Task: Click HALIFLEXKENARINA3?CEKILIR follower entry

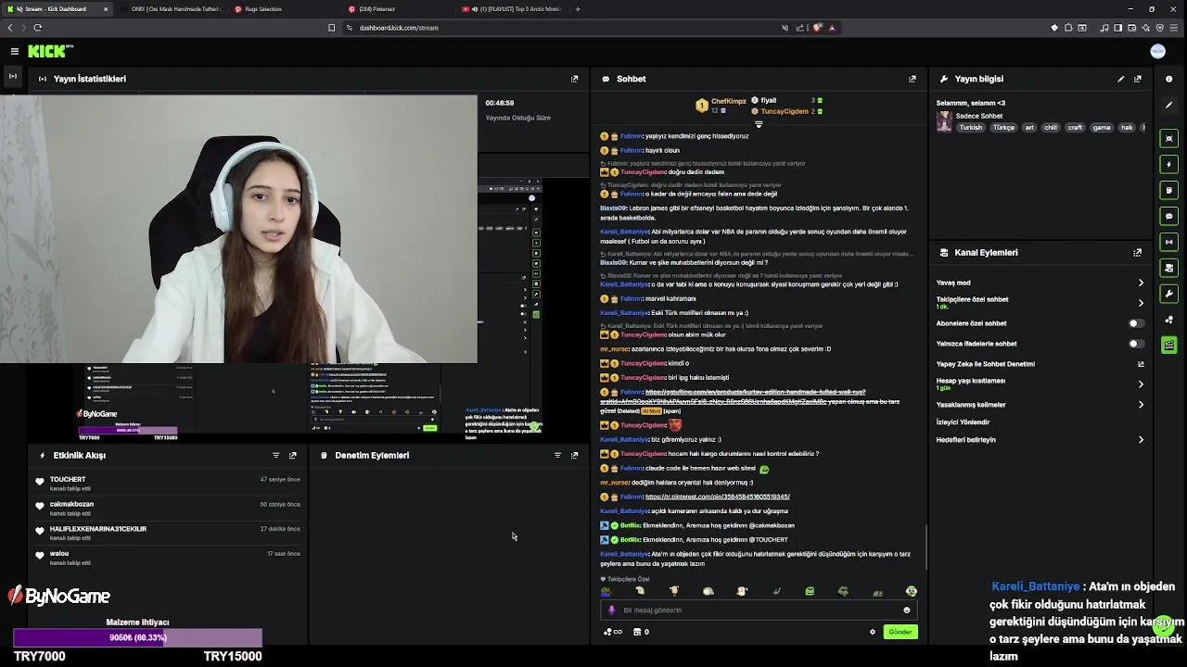Action: [x=170, y=533]
